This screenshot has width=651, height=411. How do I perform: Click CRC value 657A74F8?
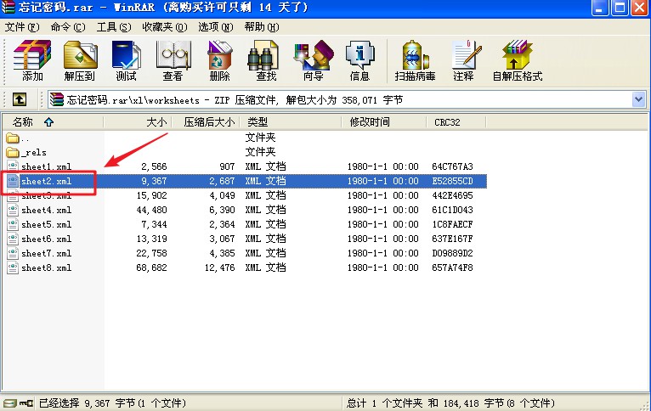click(x=452, y=268)
